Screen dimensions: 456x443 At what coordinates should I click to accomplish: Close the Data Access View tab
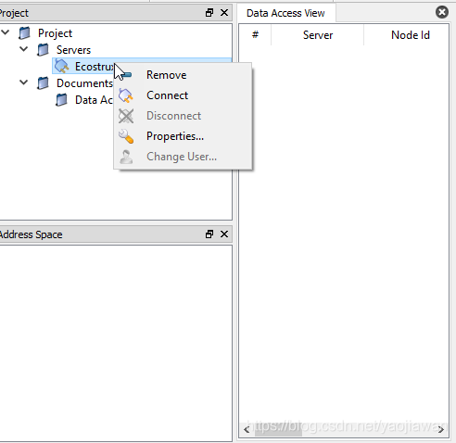click(442, 12)
